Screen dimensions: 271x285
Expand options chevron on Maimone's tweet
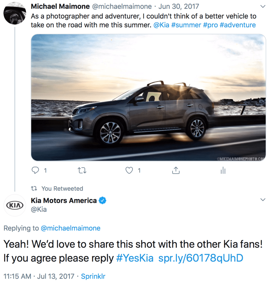(262, 6)
